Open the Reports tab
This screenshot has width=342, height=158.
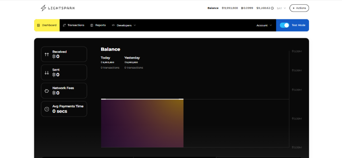tap(98, 25)
